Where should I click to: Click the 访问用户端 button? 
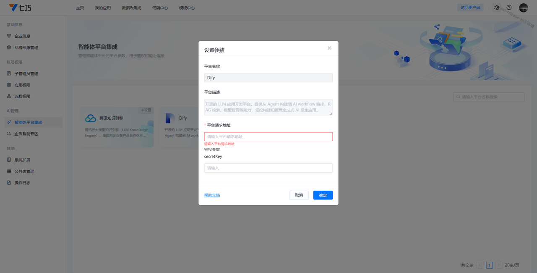click(470, 8)
